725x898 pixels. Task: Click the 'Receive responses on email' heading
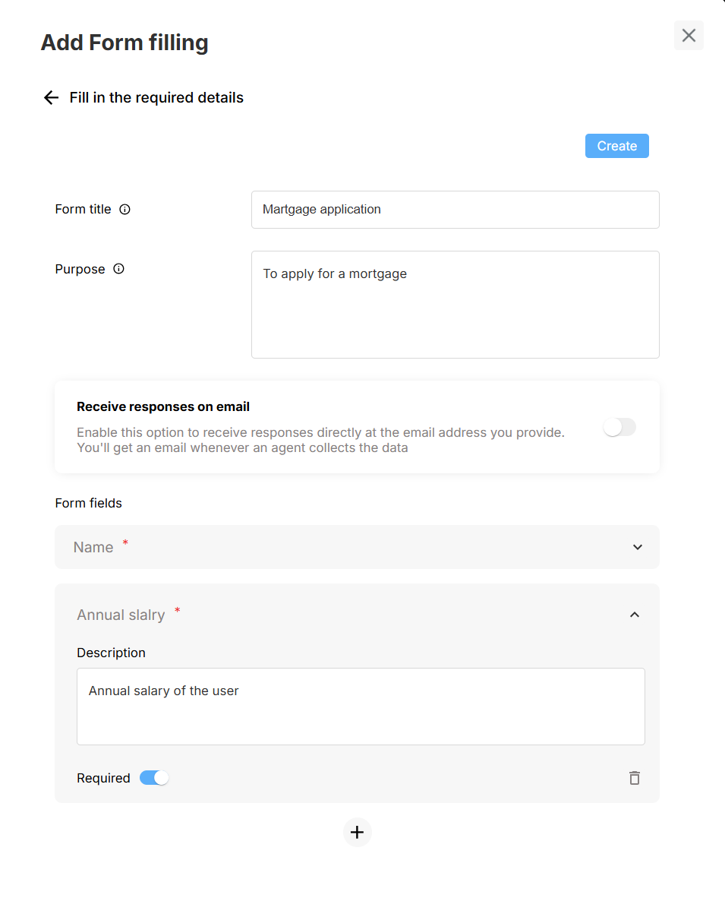click(163, 406)
